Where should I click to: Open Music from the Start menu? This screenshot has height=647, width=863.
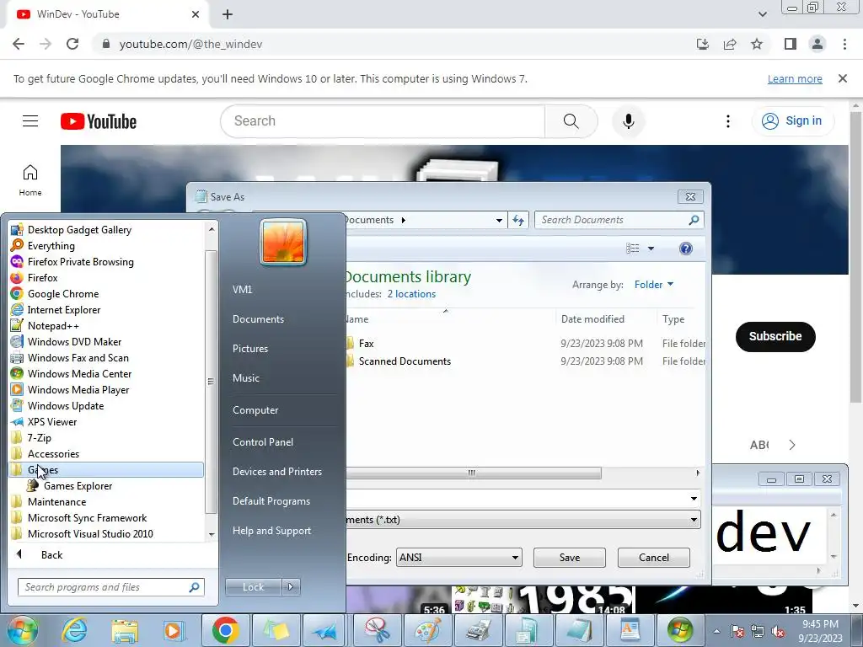click(x=245, y=378)
